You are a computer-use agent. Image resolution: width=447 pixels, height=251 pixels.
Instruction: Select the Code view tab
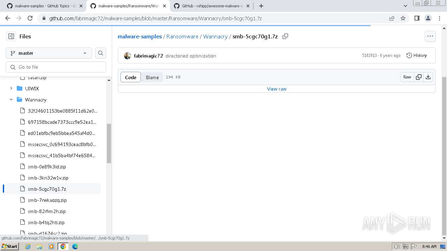click(131, 77)
